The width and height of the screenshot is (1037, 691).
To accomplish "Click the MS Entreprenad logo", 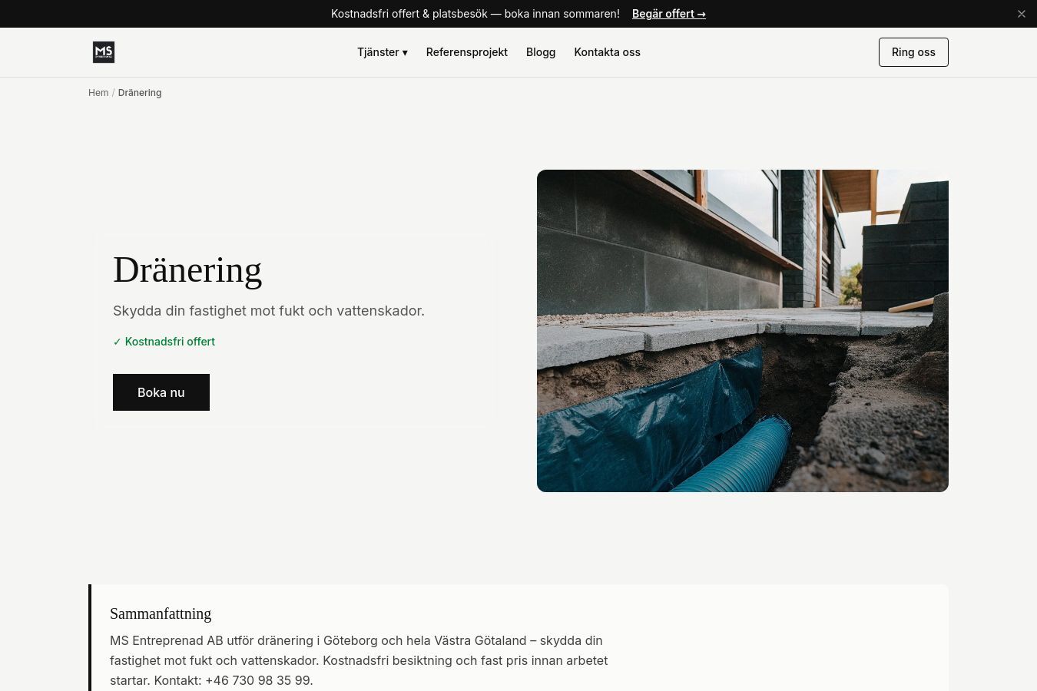I will [x=104, y=52].
